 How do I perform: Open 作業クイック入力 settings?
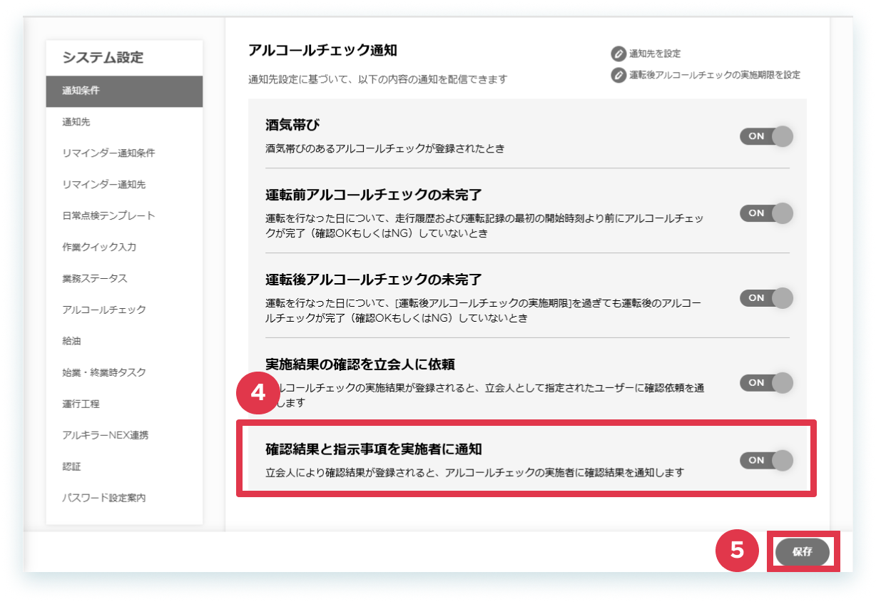124,248
